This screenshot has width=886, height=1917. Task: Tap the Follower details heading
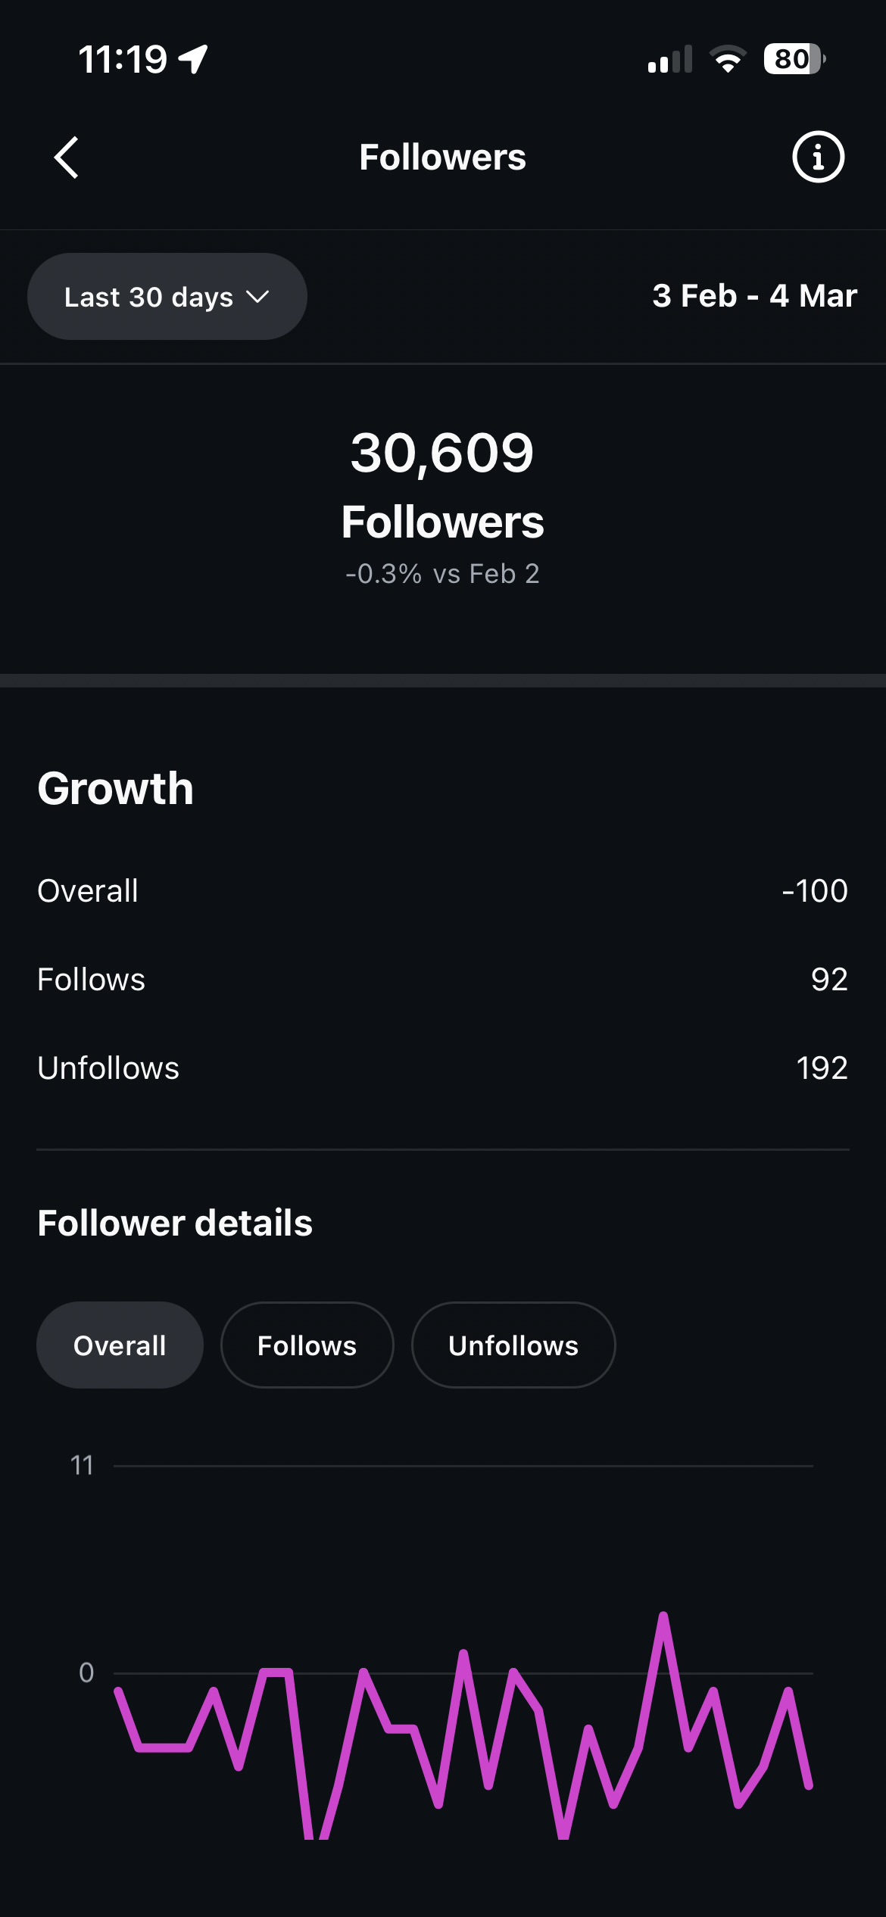175,1223
